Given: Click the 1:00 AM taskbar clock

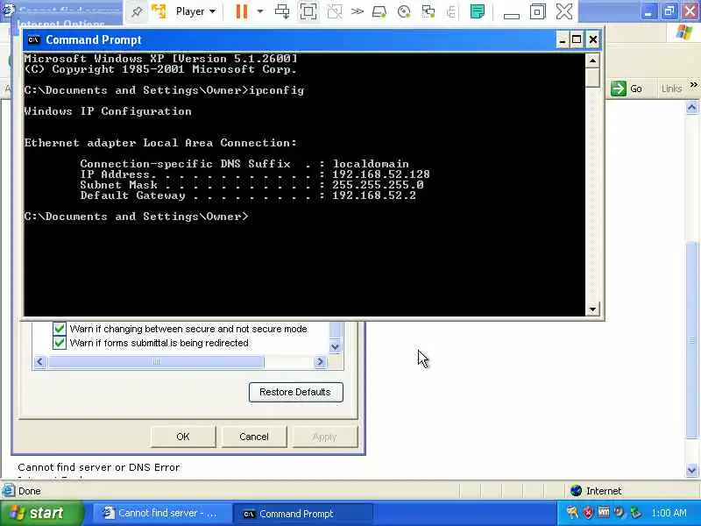Looking at the screenshot, I should point(669,513).
